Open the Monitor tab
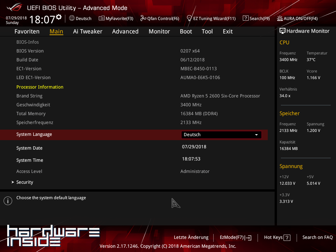 [x=159, y=31]
